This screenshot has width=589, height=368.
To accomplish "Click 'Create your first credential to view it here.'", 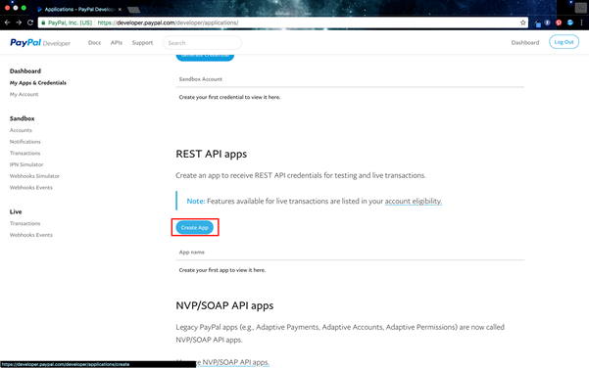I will [229, 97].
